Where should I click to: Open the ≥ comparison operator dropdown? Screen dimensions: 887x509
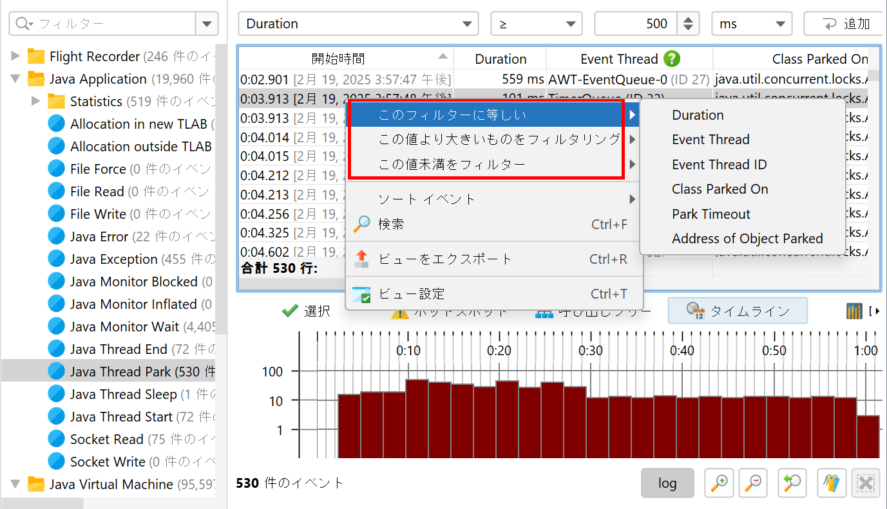(536, 24)
